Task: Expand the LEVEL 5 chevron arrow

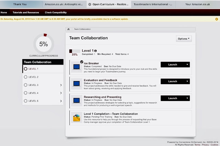Action: tap(61, 101)
